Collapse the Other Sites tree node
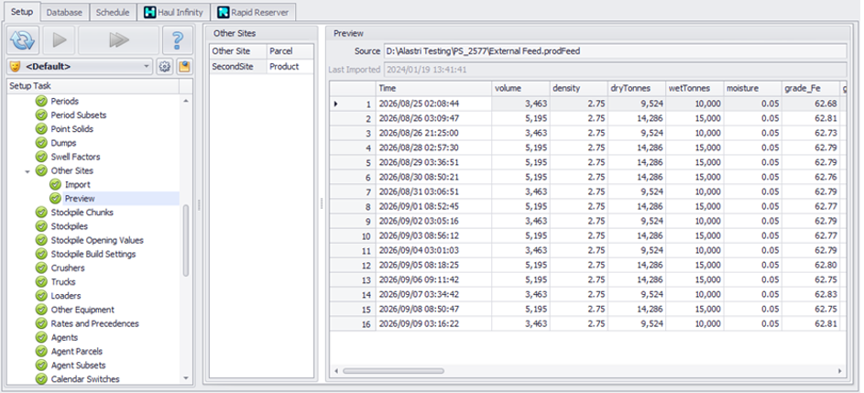This screenshot has height=393, width=864. [x=27, y=171]
